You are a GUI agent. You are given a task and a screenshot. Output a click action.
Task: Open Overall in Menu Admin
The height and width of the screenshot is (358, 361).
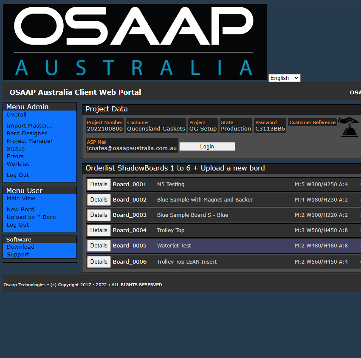tap(16, 114)
